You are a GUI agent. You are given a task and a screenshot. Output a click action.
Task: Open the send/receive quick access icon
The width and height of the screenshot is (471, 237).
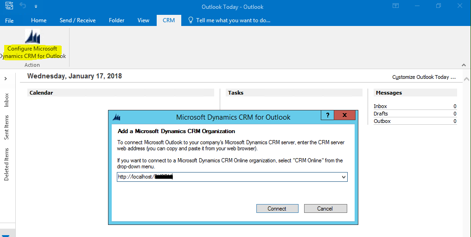9,6
